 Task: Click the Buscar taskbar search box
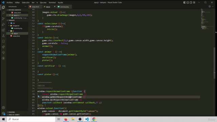[x=31, y=119]
